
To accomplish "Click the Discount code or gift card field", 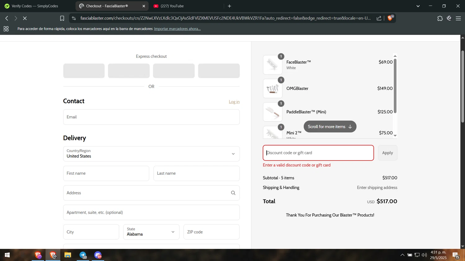I will pos(318,153).
